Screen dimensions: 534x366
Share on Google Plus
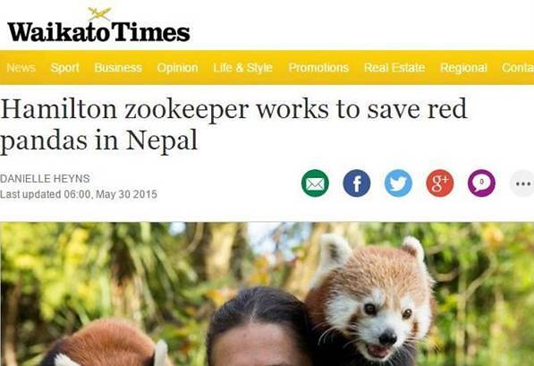pos(440,183)
